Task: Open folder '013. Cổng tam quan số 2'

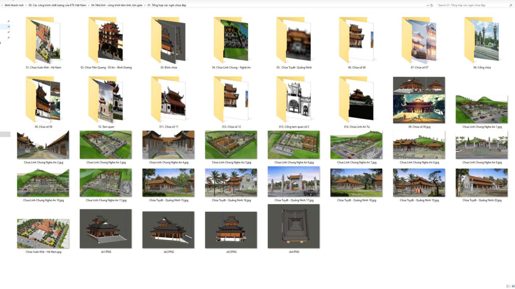Action: point(294,99)
